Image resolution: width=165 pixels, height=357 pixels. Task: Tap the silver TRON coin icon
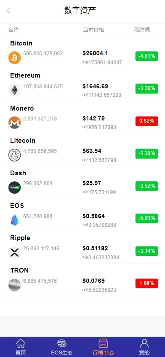(x=15, y=285)
